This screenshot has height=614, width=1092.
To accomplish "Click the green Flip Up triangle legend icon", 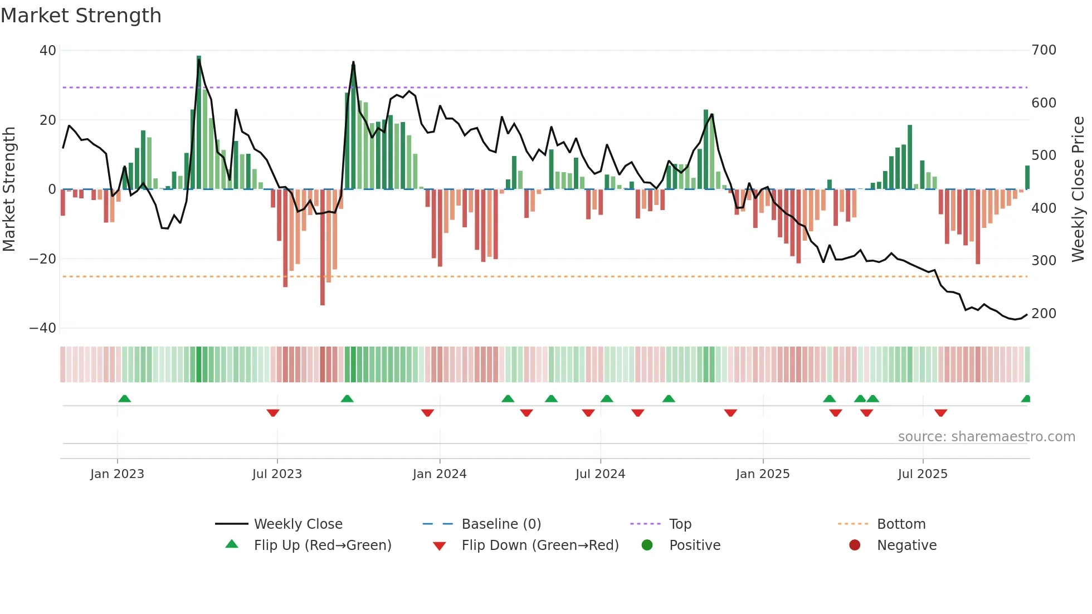I will (x=232, y=544).
